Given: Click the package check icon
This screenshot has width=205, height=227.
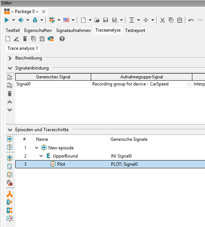Looking at the screenshot, I should click(52, 20).
